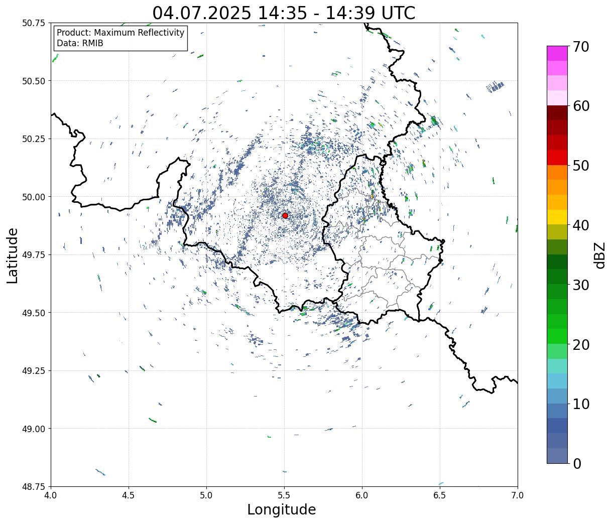Click the longitude tick label 5.0
This screenshot has height=522, width=612.
coord(206,495)
